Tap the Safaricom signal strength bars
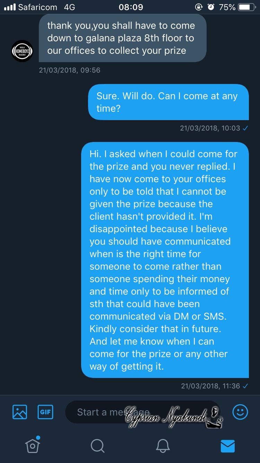Viewport: 260px width, 463px height. [x=10, y=7]
